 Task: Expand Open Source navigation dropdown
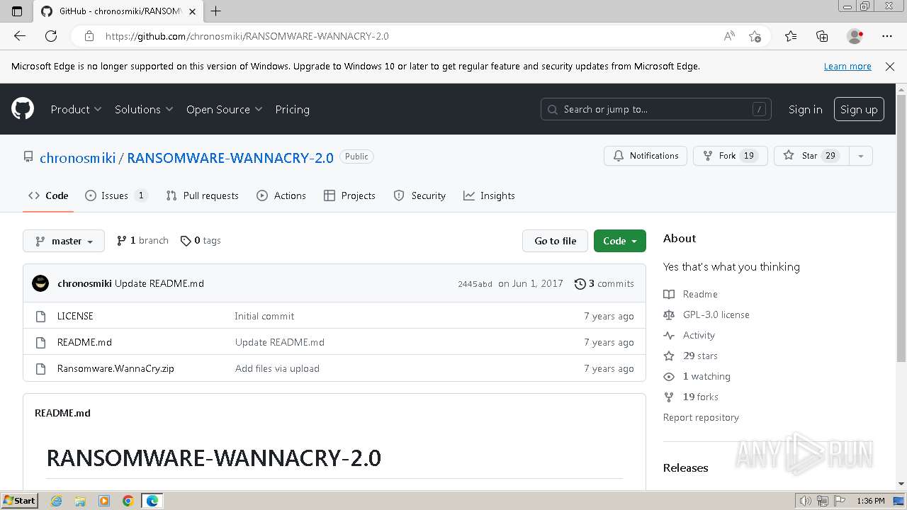click(x=225, y=109)
